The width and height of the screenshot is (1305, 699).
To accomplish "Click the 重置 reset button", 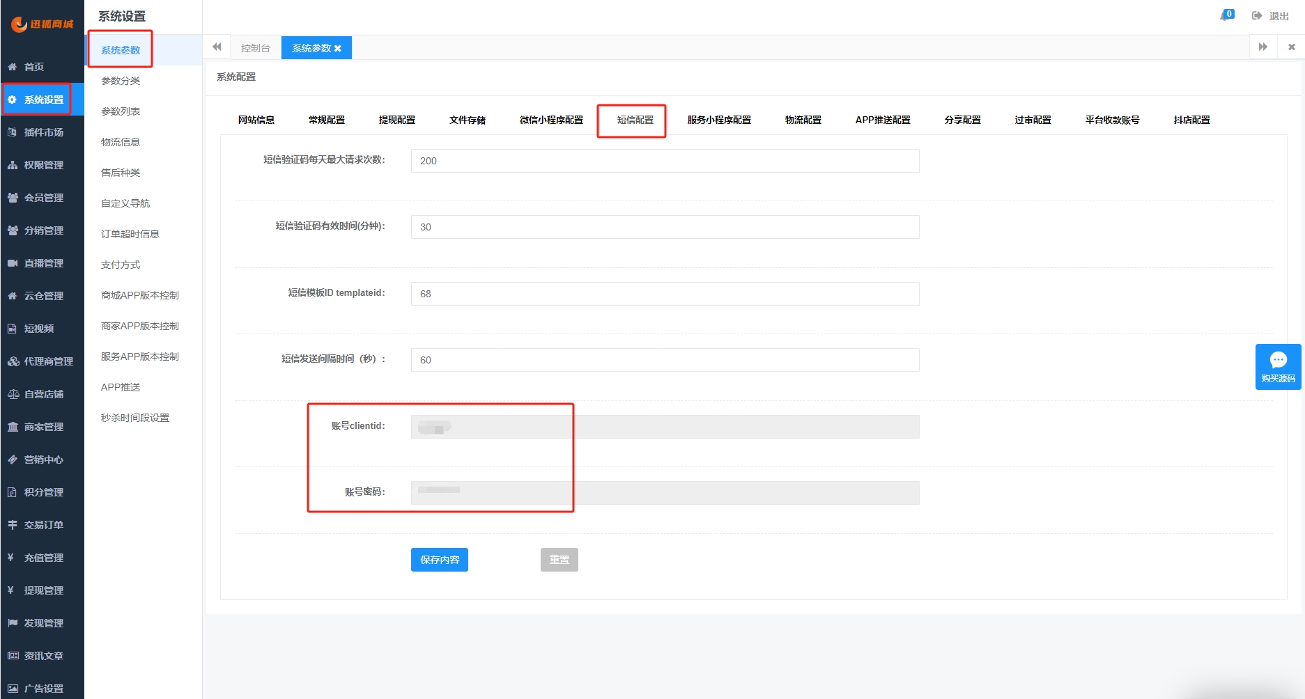I will click(559, 560).
